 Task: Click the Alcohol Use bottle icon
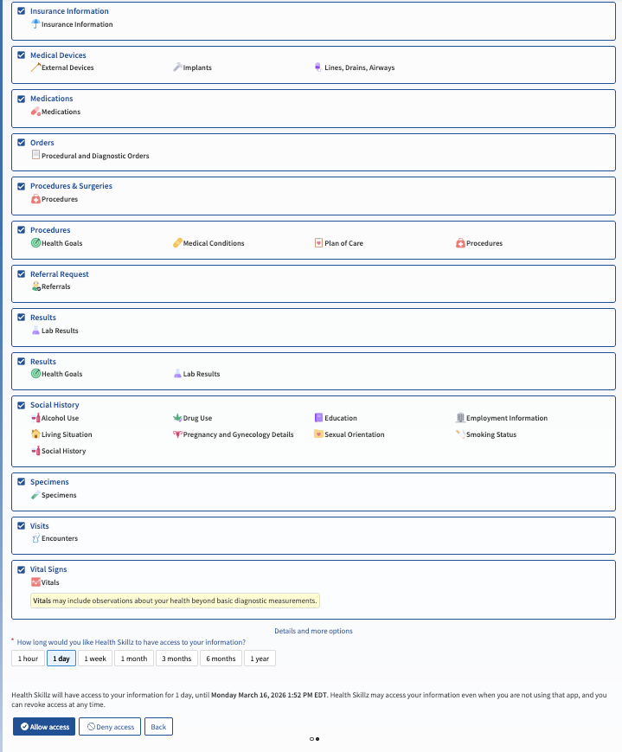35,418
